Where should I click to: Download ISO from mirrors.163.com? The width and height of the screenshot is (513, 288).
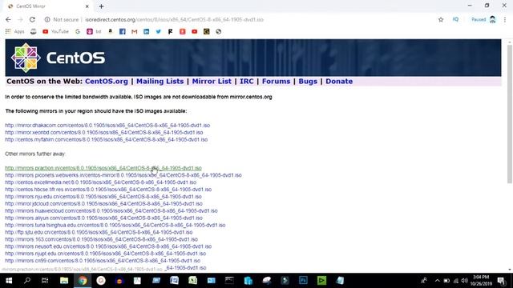[x=101, y=239]
